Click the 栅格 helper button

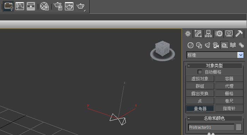point(229,94)
